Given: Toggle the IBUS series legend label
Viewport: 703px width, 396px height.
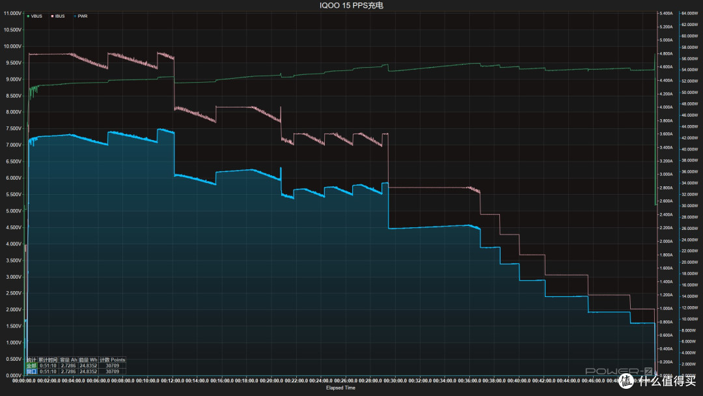Looking at the screenshot, I should pyautogui.click(x=60, y=16).
